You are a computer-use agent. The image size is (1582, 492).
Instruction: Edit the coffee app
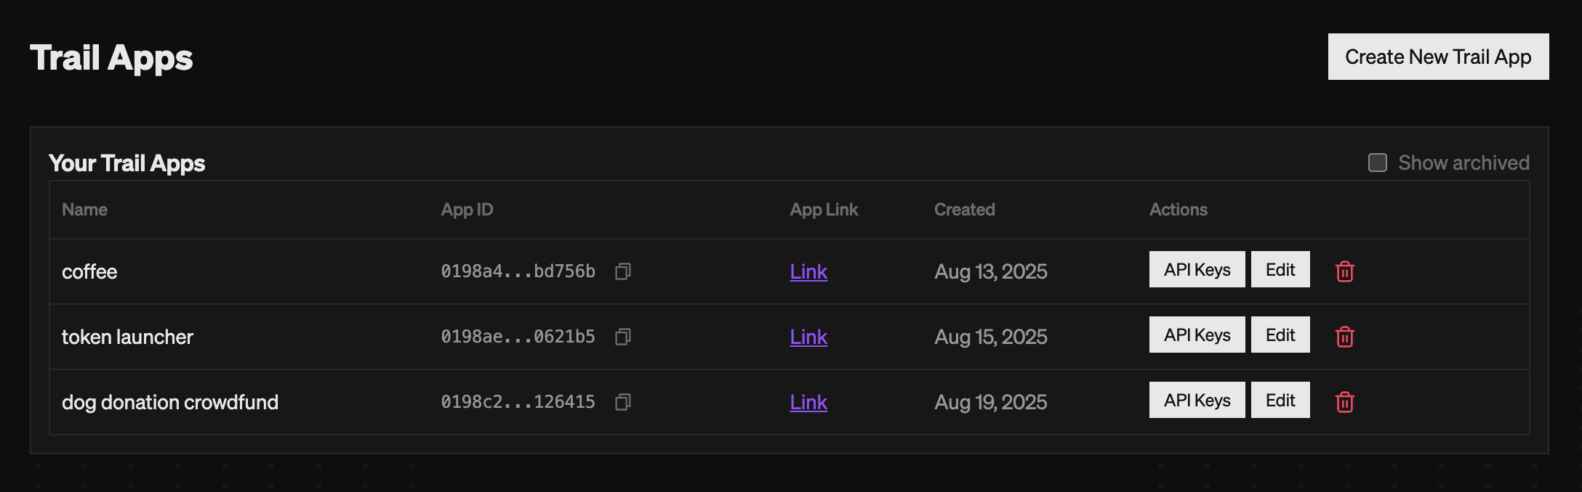point(1280,270)
